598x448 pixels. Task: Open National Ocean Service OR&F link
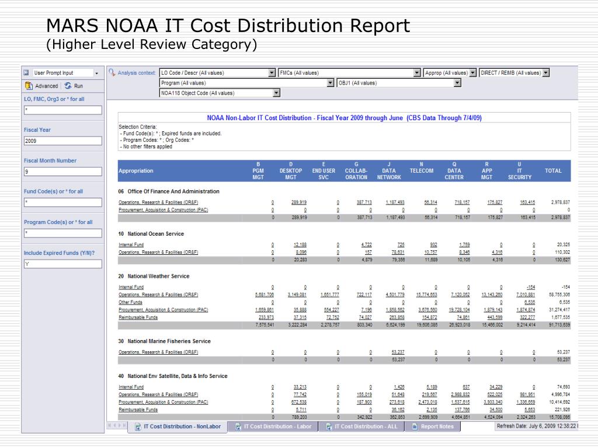pos(158,252)
